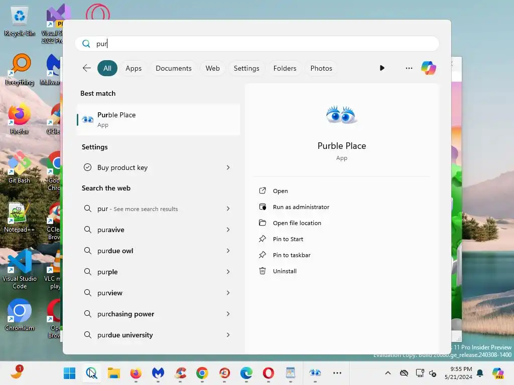Launch Microsoft Edge from the taskbar
514x385 pixels.
coord(246,373)
